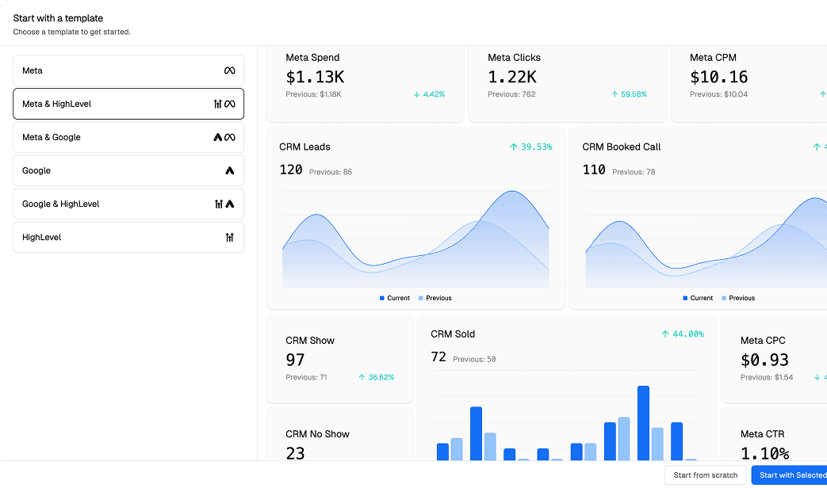Image resolution: width=827 pixels, height=488 pixels.
Task: Click the Meta logo icon in the Meta row
Action: click(229, 71)
